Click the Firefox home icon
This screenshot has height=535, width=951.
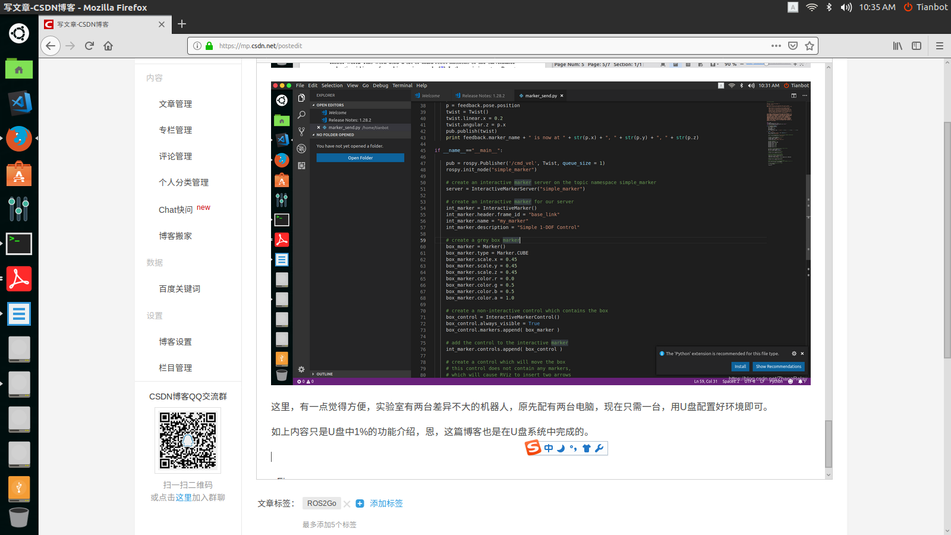tap(108, 45)
